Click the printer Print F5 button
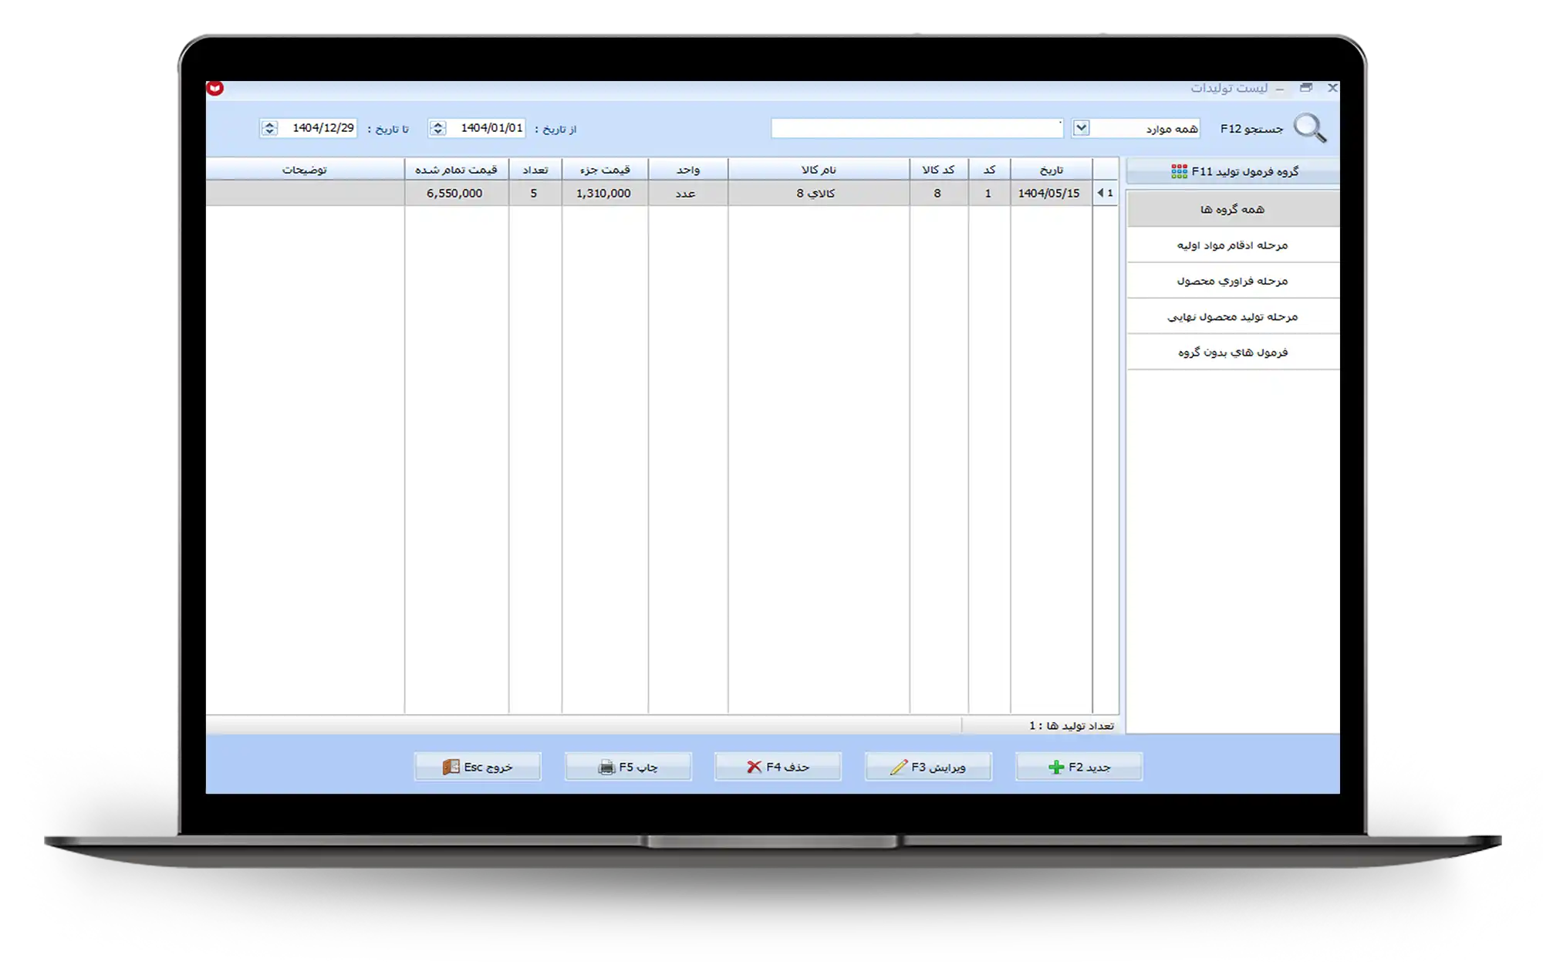The width and height of the screenshot is (1543, 962). (x=628, y=767)
